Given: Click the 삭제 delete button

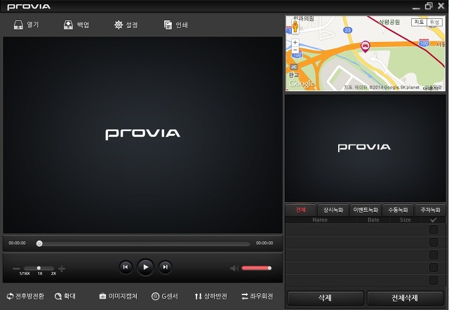Looking at the screenshot, I should click(x=326, y=298).
